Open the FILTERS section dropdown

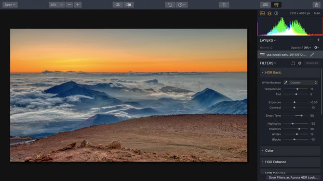tap(268, 63)
